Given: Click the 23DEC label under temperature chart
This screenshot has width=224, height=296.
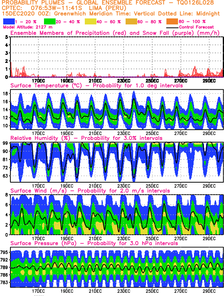Looking at the screenshot, I should [124, 133].
